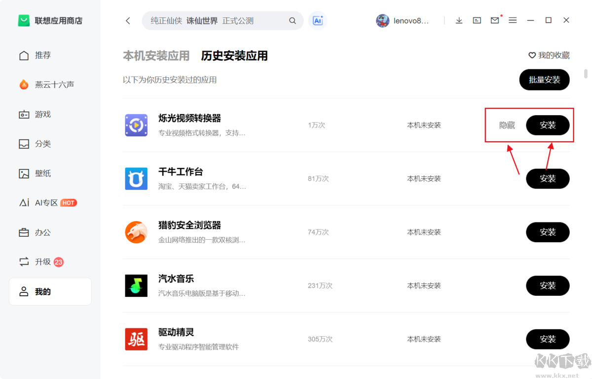Click the 驱动精灵 app icon
The height and width of the screenshot is (379, 592).
click(136, 340)
